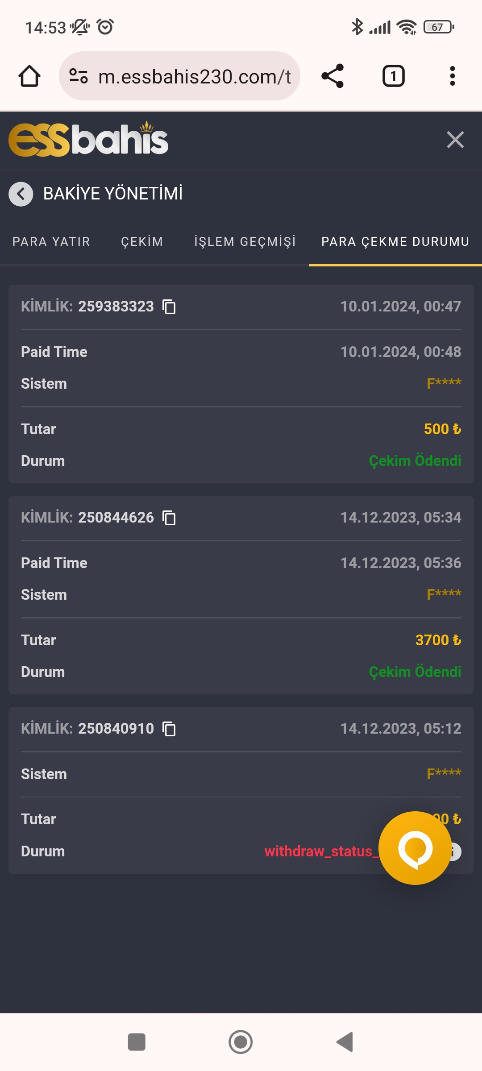482x1071 pixels.
Task: Copy withdrawal ID 250844626
Action: click(x=169, y=518)
